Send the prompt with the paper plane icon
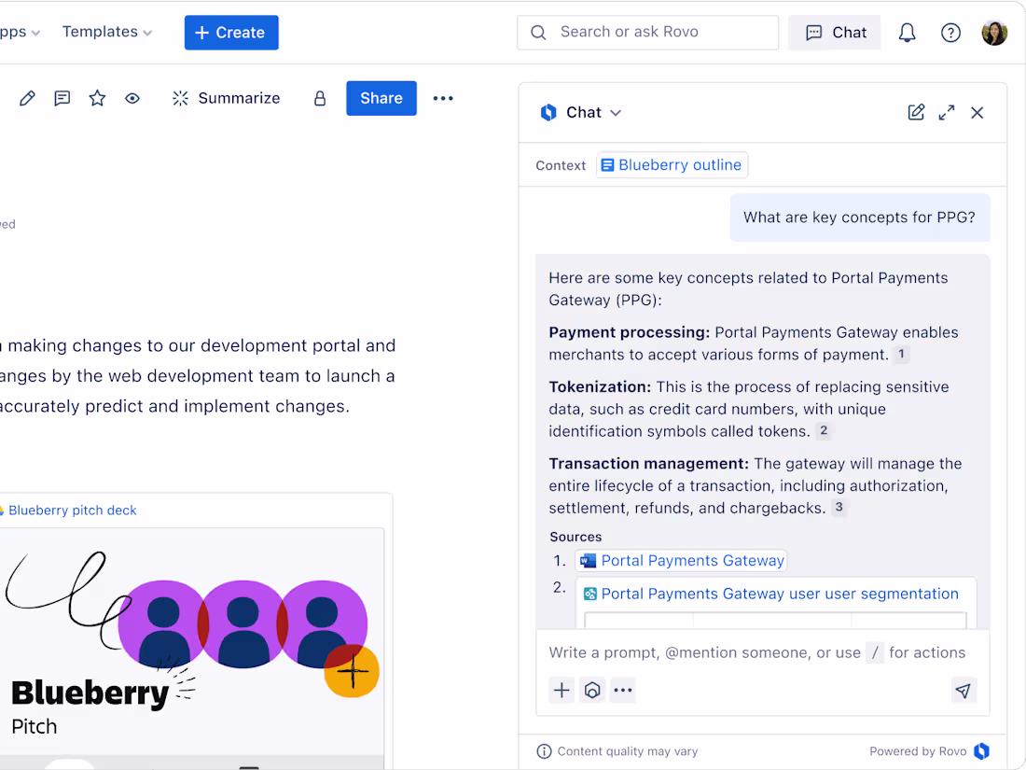The height and width of the screenshot is (770, 1026). click(964, 690)
